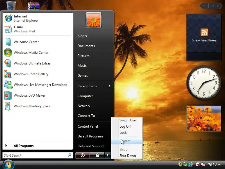Click the flower user account picture
This screenshot has height=169, width=225.
94,20
